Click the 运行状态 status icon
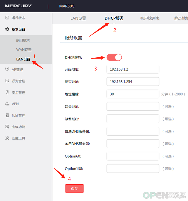Image resolution: width=188 pixels, height=201 pixels. (x=7, y=18)
